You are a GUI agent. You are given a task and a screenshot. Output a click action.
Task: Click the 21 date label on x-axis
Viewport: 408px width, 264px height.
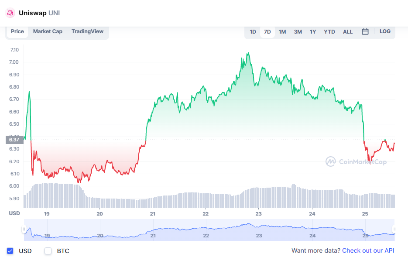(152, 214)
